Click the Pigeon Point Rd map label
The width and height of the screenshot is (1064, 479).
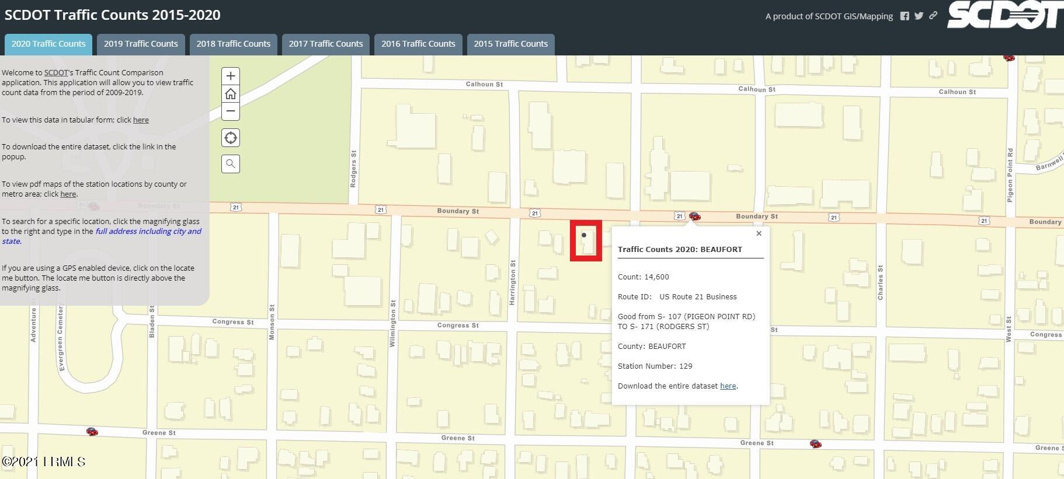(x=1010, y=175)
